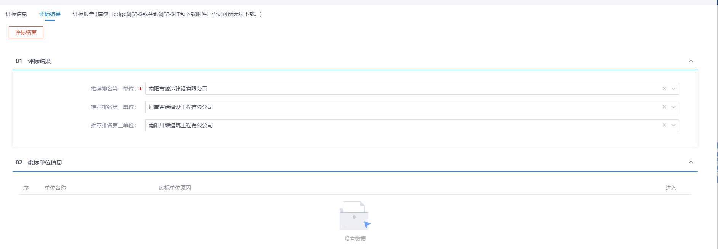Click the 河南赛诺建设工程有限公司 field text

(181, 107)
